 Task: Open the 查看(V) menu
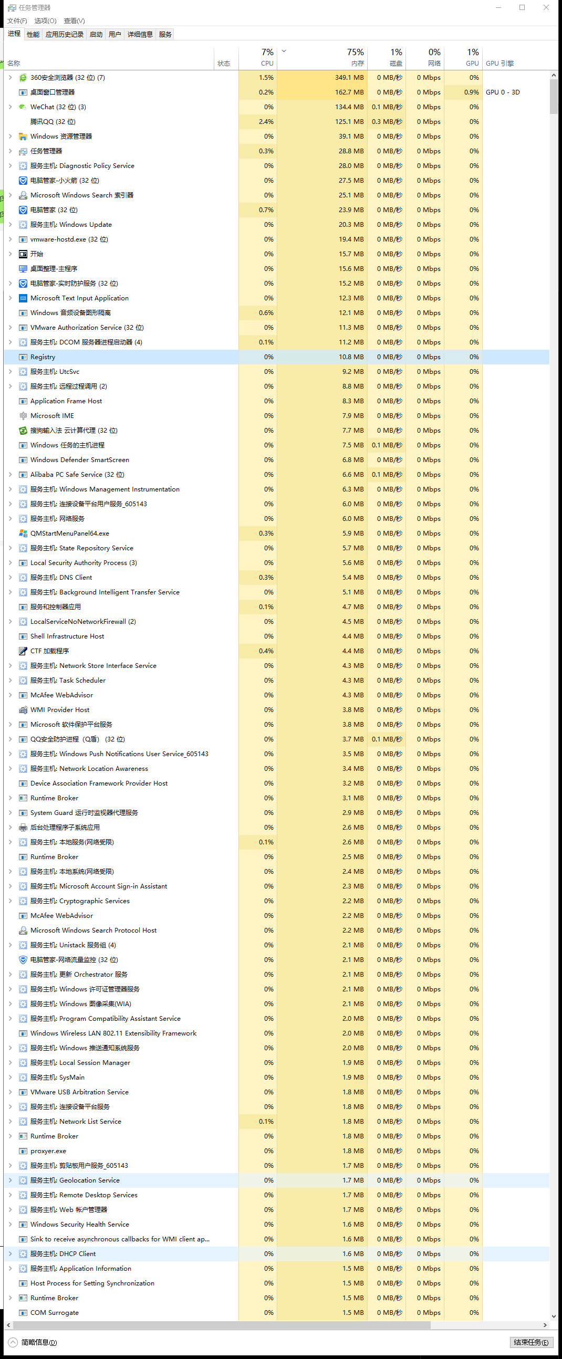click(75, 21)
